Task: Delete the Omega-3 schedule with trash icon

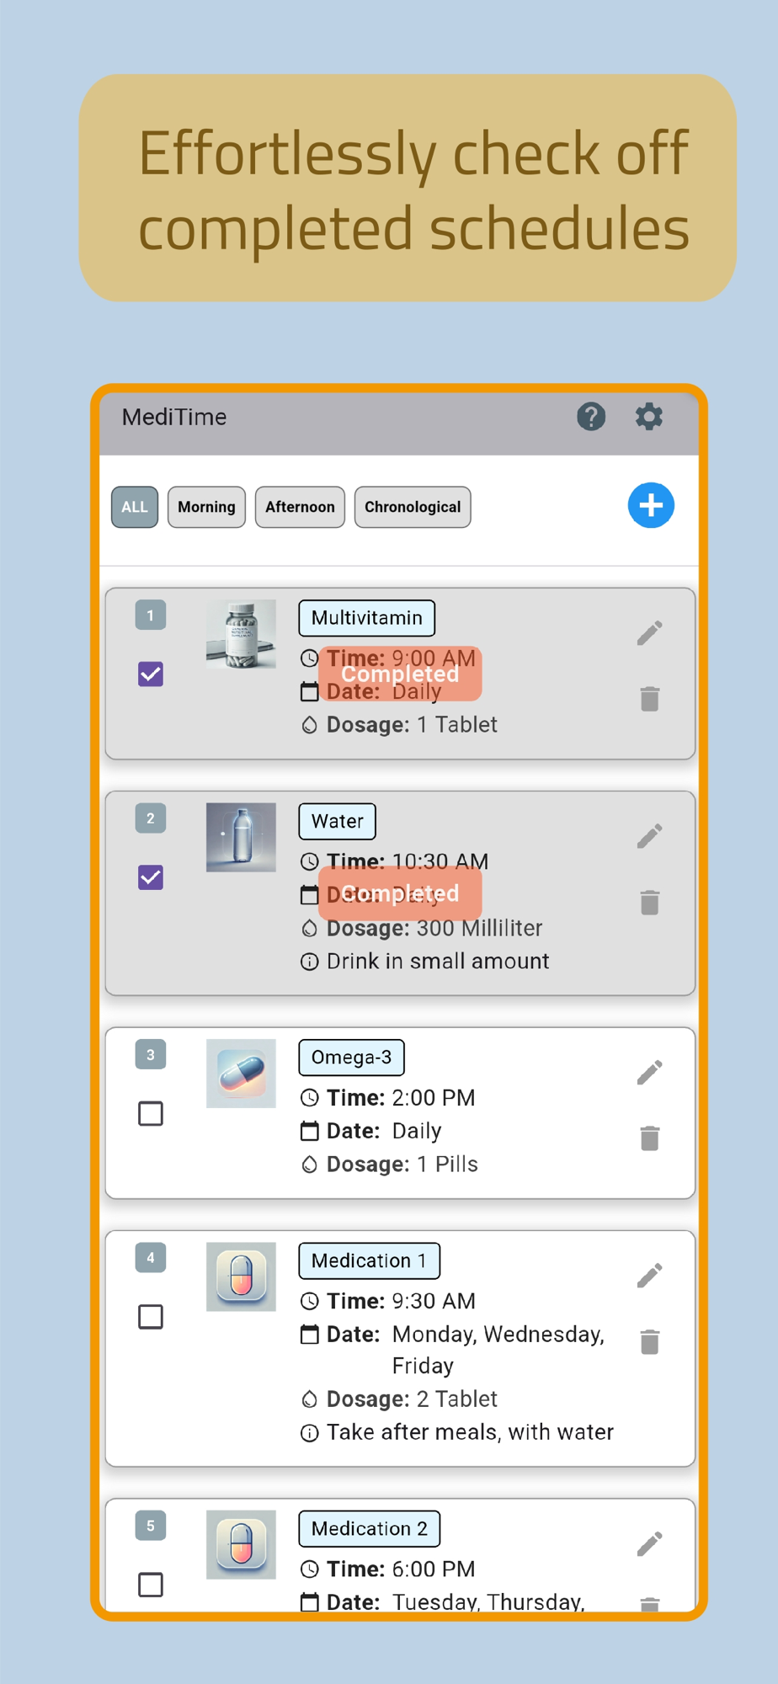Action: [649, 1138]
